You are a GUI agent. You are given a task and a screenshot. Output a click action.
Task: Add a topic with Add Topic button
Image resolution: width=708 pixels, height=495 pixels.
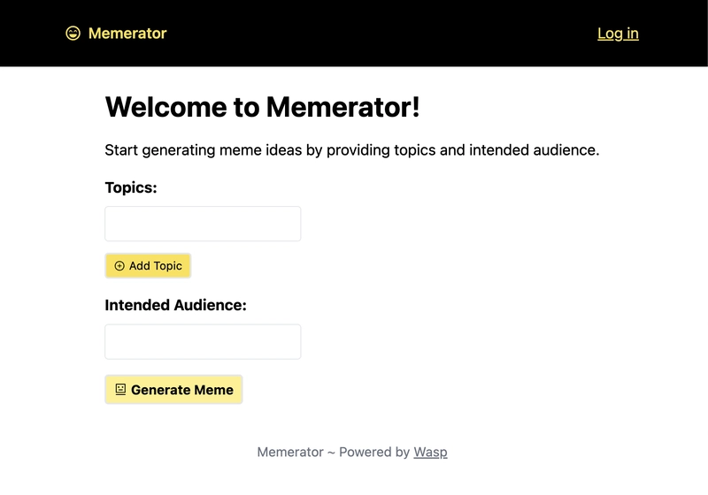pos(148,266)
